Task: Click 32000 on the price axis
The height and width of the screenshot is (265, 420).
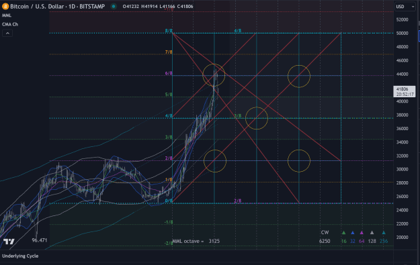Action: pyautogui.click(x=402, y=156)
